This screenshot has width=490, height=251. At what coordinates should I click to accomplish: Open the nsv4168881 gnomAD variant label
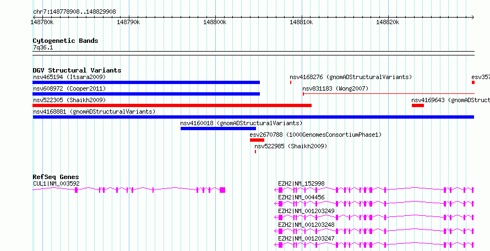[x=94, y=111]
